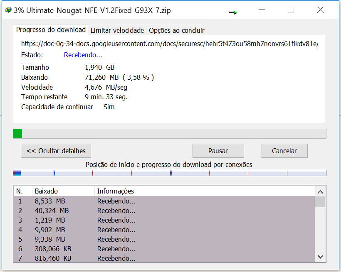
Task: Click the IDM globe icon in title bar
Action: [x=8, y=10]
